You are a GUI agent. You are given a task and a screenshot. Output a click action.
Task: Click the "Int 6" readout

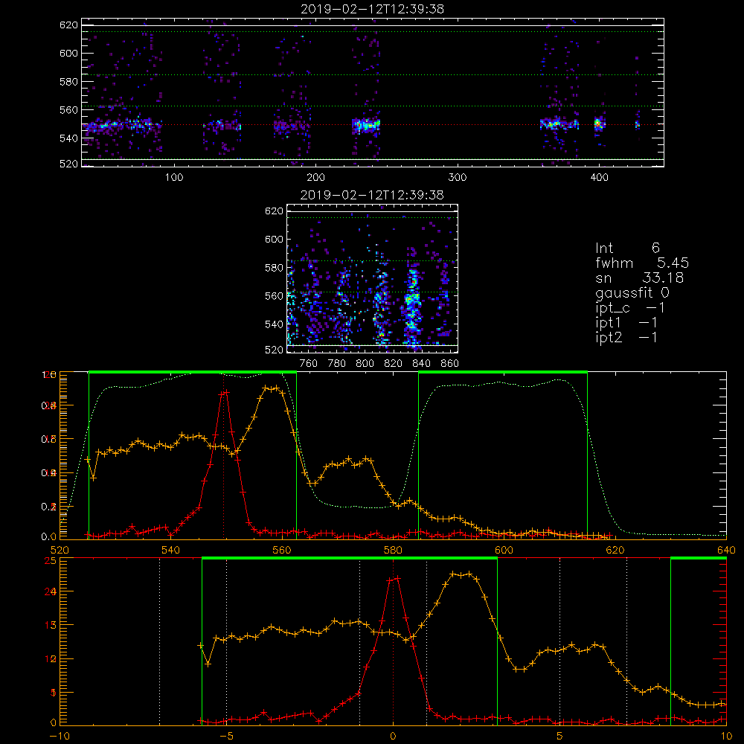[x=627, y=248]
